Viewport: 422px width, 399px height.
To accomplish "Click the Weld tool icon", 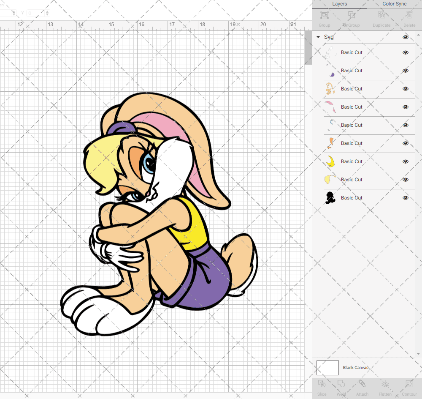I will [x=341, y=384].
